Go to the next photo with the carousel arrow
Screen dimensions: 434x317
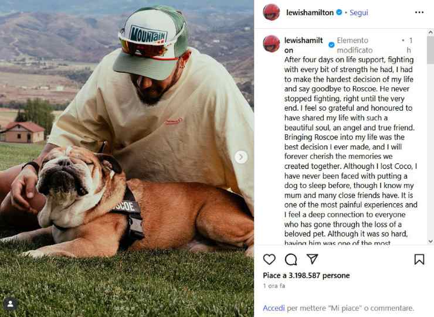tap(240, 156)
